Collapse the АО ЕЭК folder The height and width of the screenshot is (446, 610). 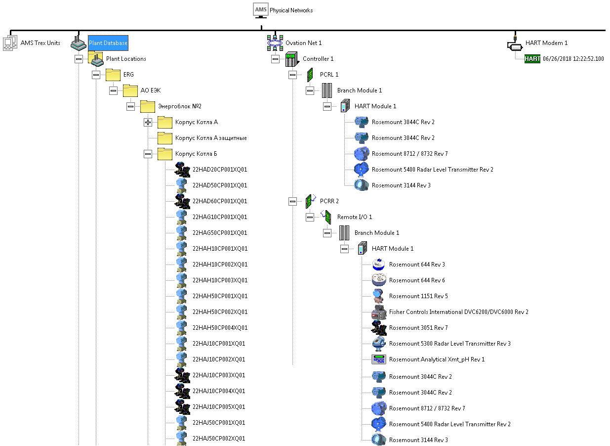tap(113, 90)
